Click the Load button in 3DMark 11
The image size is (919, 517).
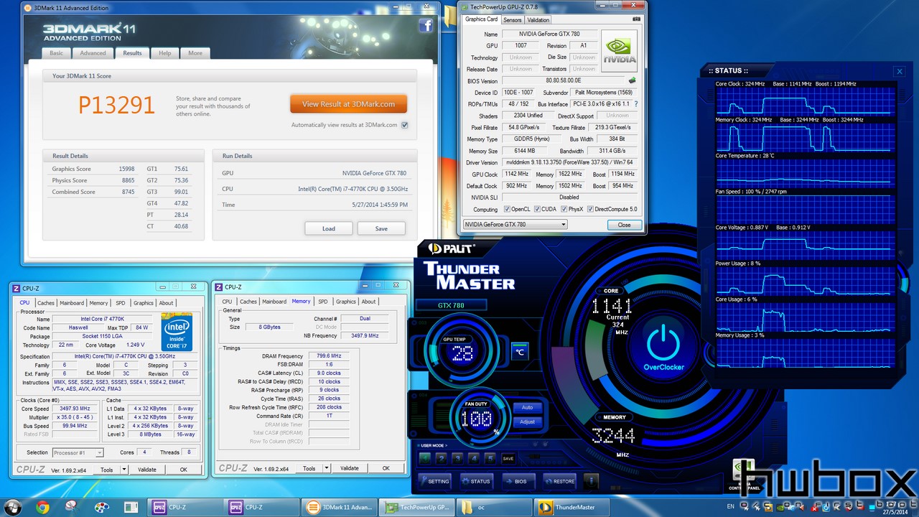tap(328, 229)
